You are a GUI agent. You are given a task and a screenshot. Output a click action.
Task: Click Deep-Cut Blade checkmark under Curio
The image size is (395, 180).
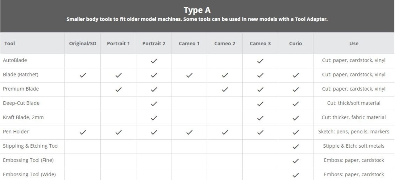tap(296, 104)
